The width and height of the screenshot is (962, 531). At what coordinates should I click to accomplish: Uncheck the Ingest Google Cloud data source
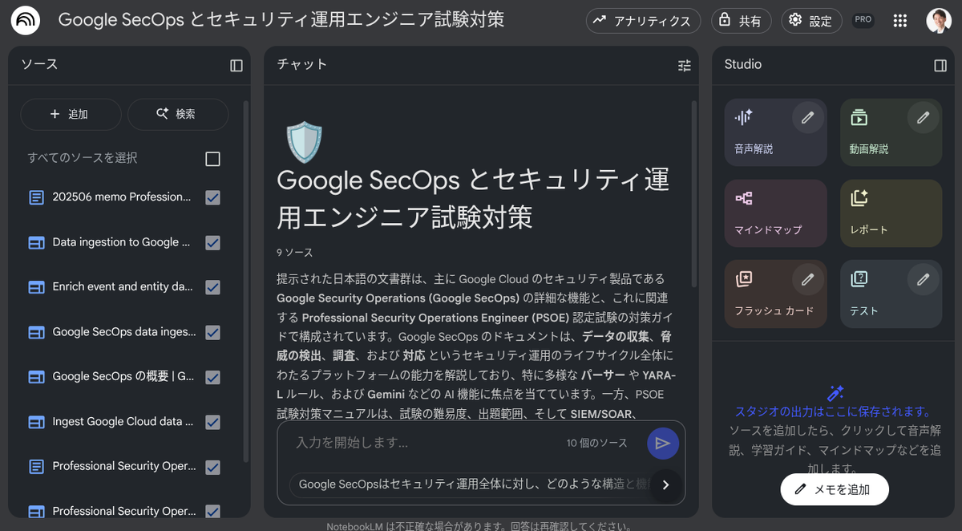212,422
